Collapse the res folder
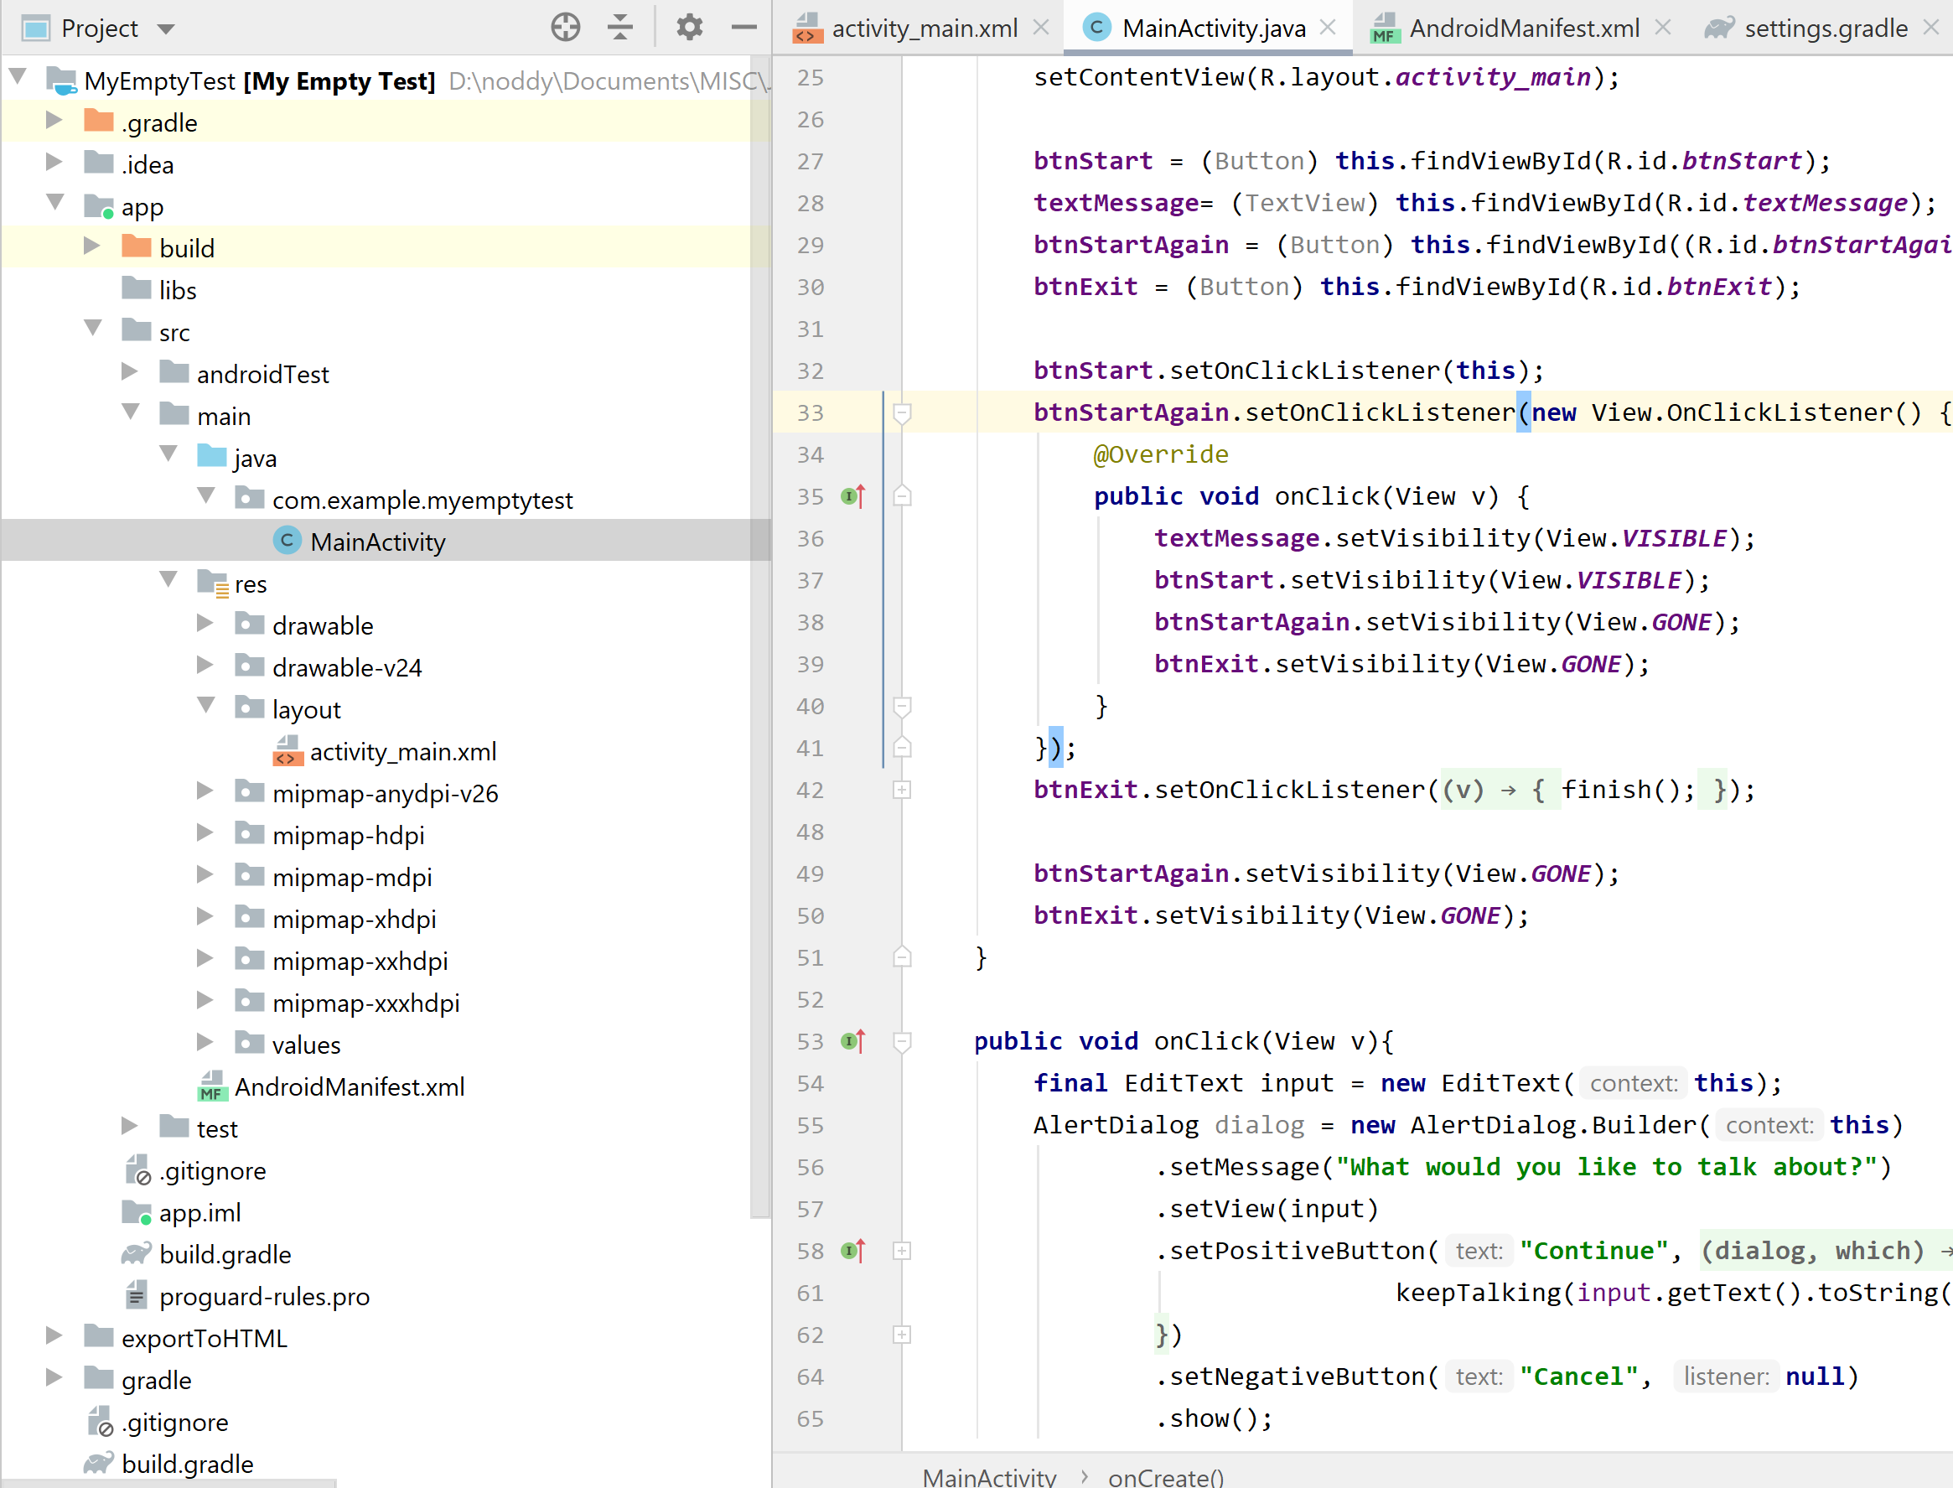This screenshot has width=1953, height=1488. pyautogui.click(x=168, y=582)
